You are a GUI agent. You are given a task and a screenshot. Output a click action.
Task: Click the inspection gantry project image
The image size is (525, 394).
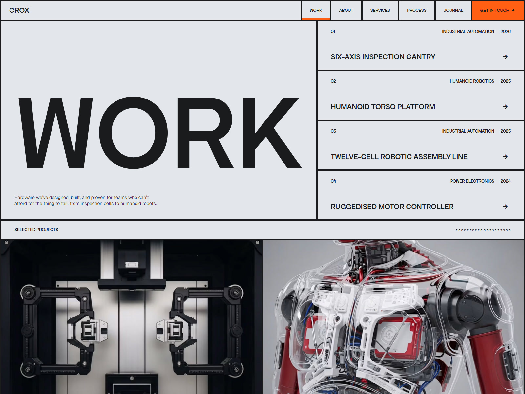(131, 317)
